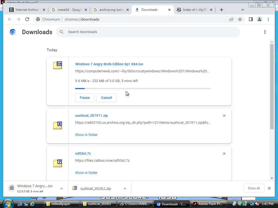Click the volume muted tray icon
The height and width of the screenshot is (208, 278).
click(257, 204)
